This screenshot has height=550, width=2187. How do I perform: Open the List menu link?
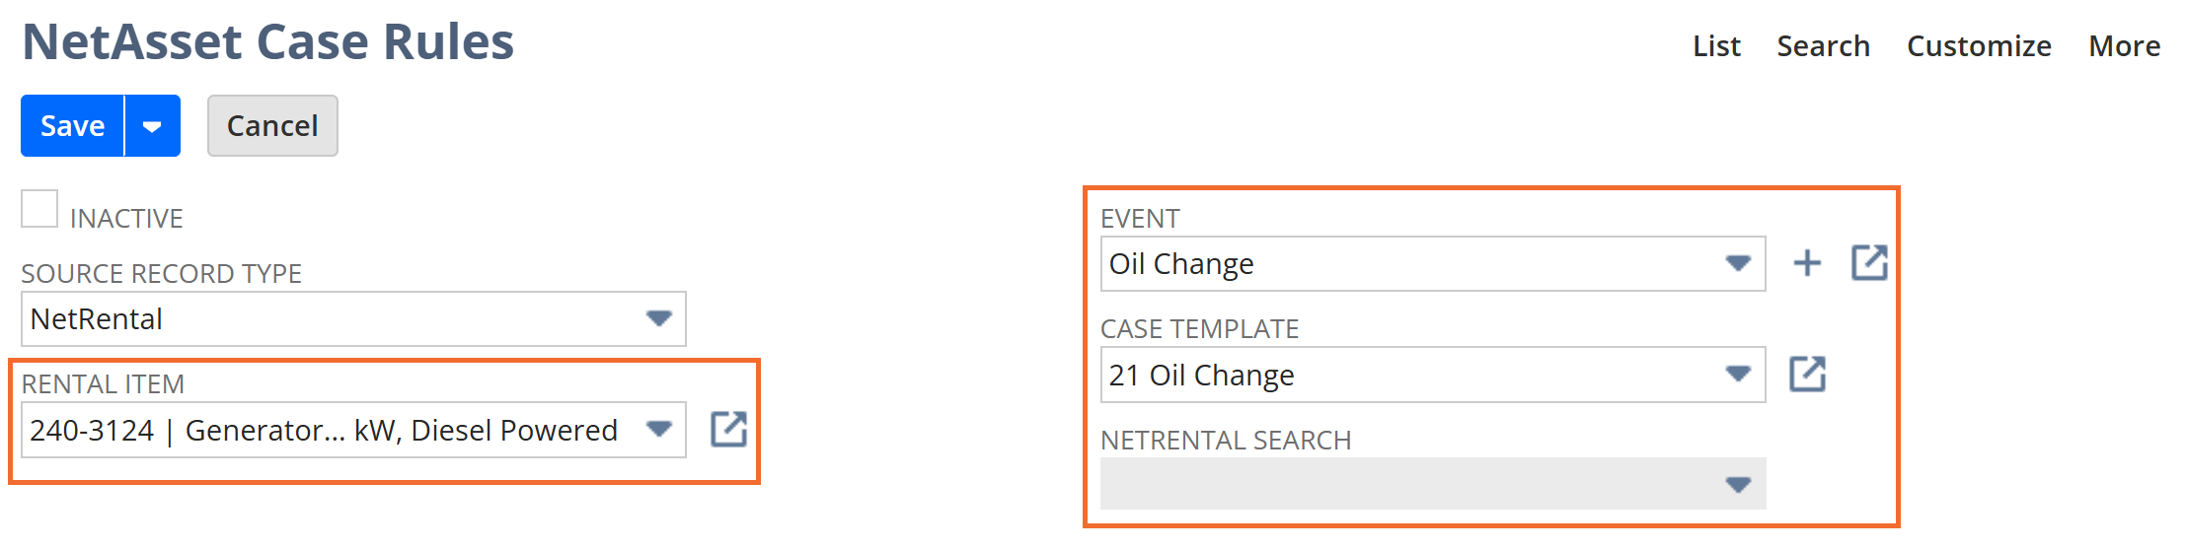tap(1716, 46)
